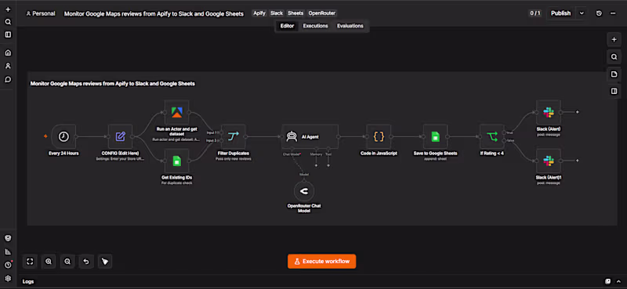Add a sticky note to canvas
Image resolution: width=627 pixels, height=289 pixels.
tap(614, 74)
